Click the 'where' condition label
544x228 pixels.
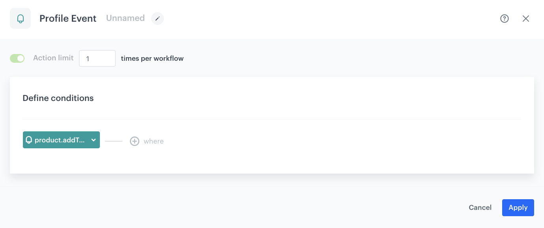(154, 141)
